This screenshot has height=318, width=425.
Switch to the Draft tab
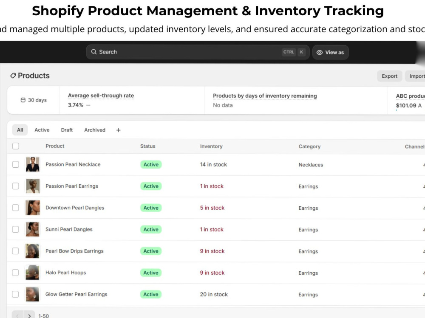67,130
